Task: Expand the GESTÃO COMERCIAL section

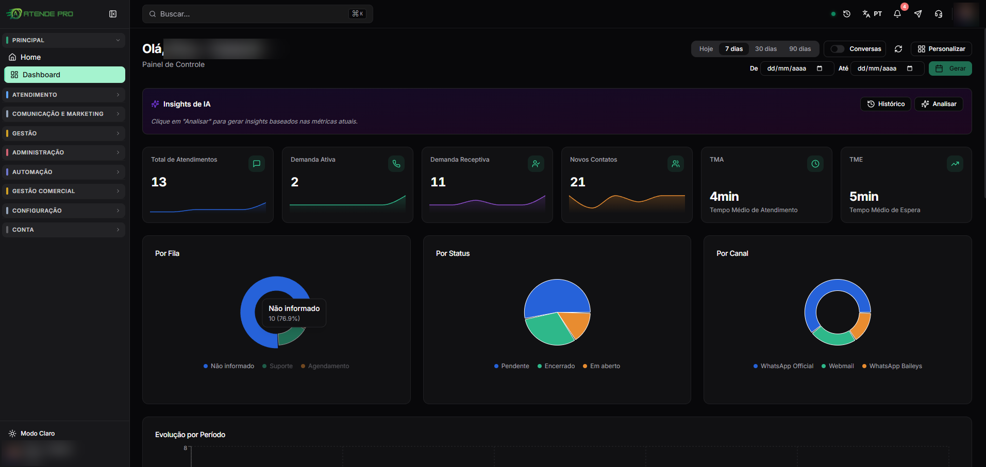Action: tap(64, 191)
